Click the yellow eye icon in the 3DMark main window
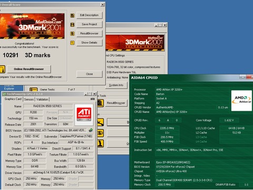 coord(101,133)
